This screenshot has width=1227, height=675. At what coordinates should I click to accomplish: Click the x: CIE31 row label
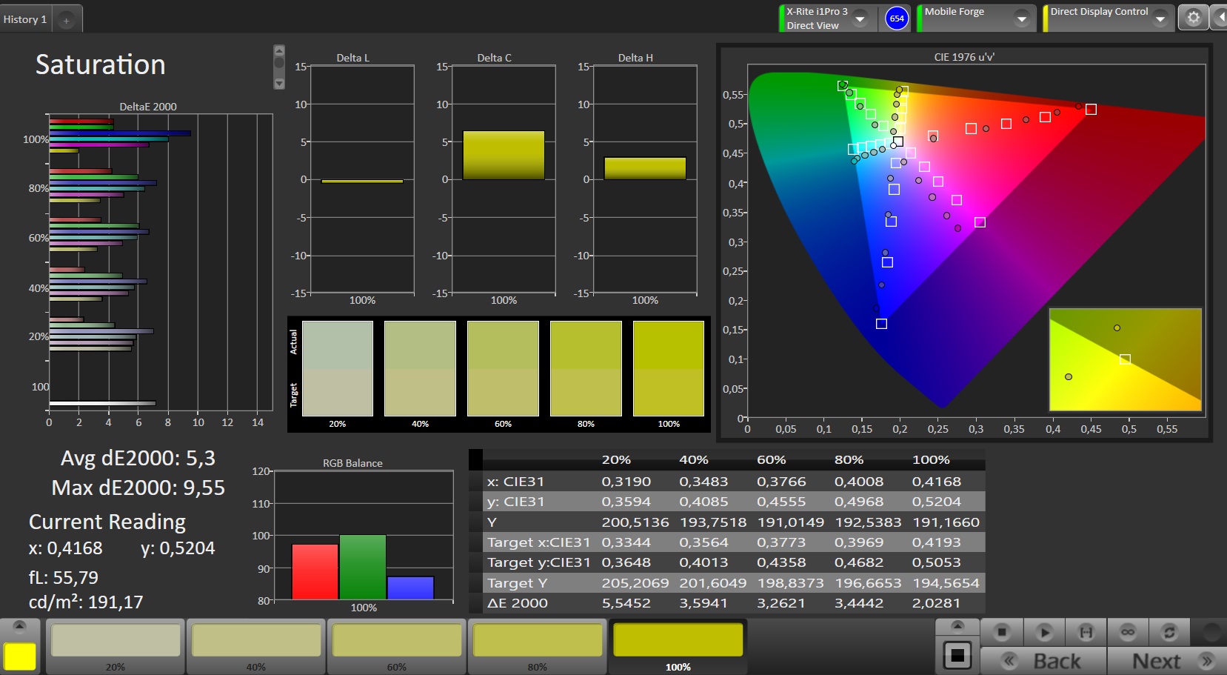[x=515, y=482]
